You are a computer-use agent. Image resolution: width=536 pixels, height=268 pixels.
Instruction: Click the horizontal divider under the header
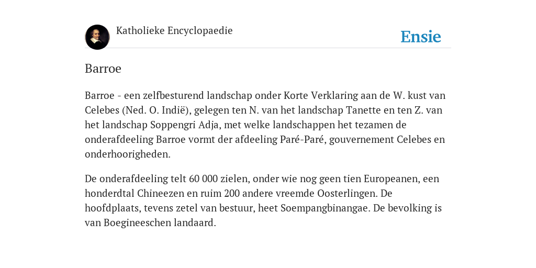coord(268,48)
